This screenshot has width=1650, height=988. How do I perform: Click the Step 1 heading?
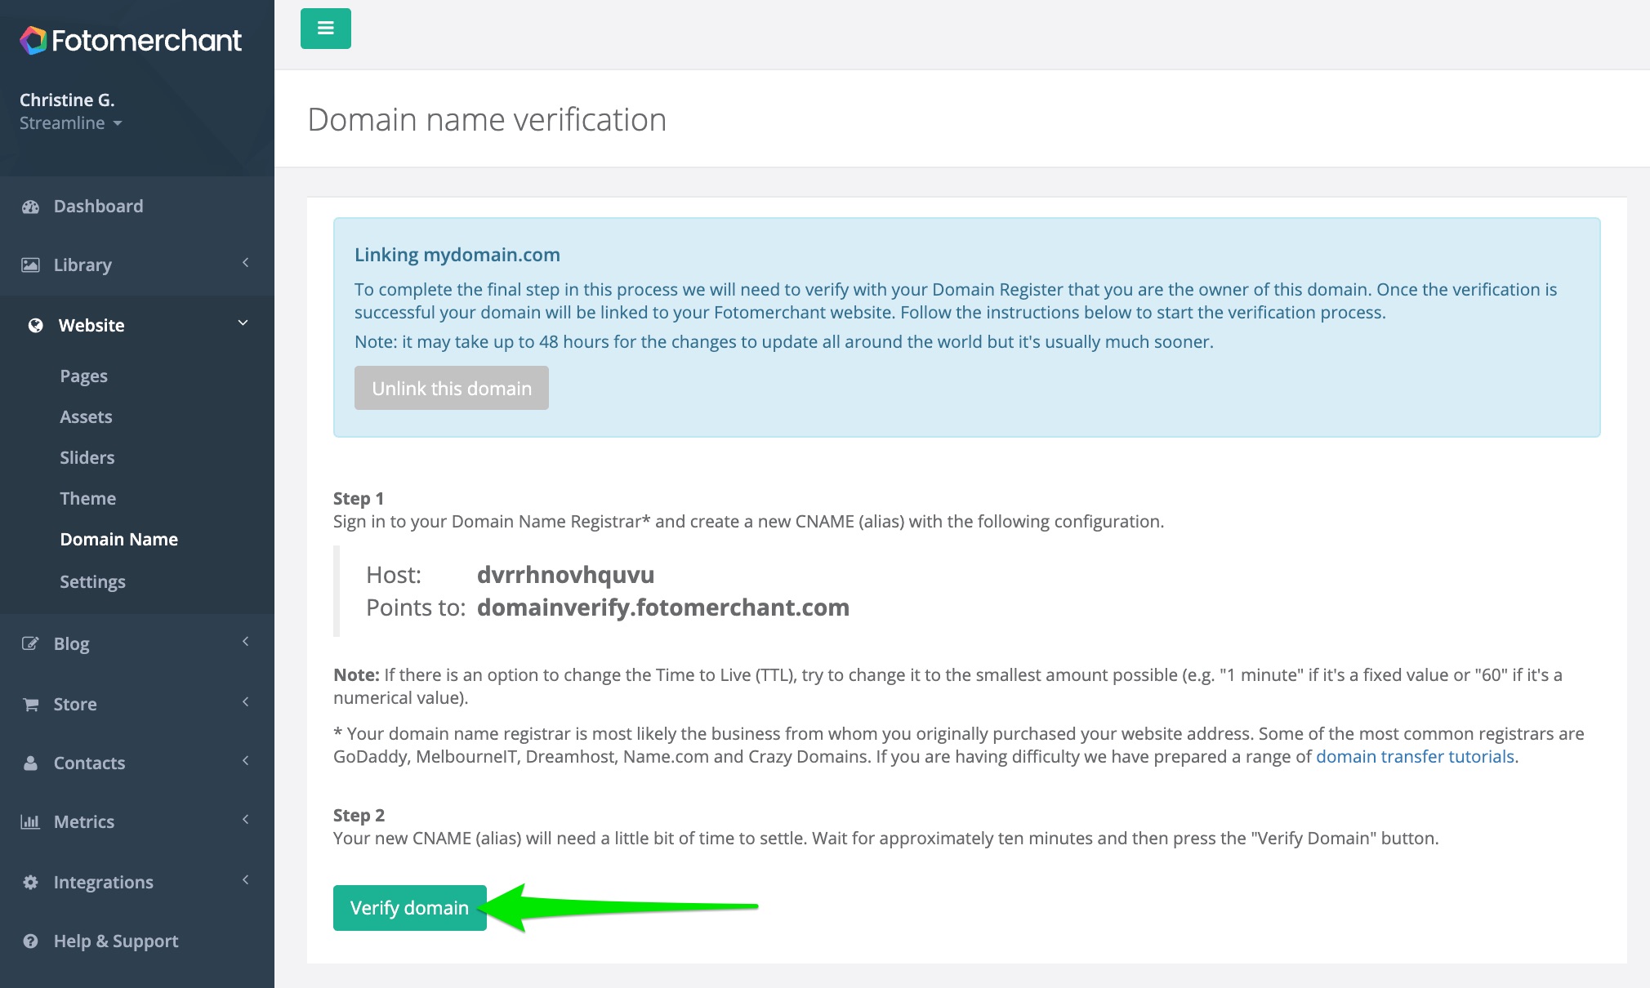tap(358, 499)
